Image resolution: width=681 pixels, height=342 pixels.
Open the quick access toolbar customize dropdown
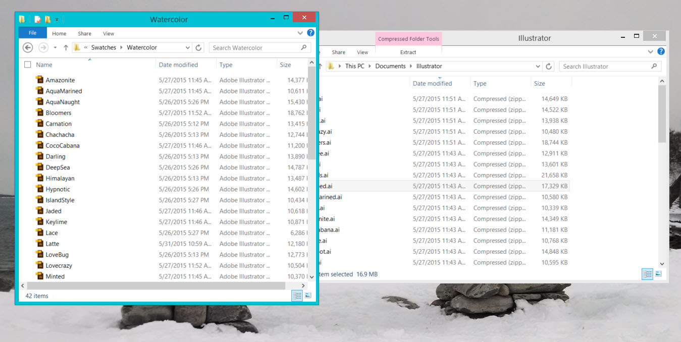coord(57,20)
